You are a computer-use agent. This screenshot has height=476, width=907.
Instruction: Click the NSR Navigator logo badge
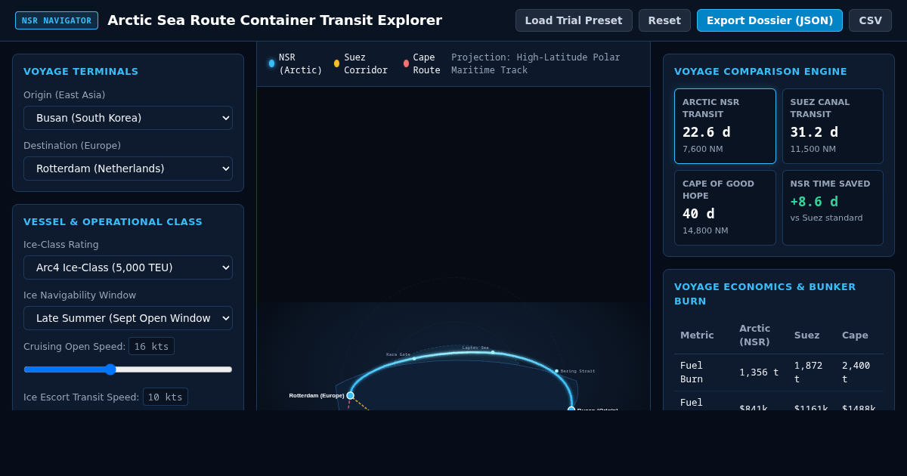[57, 20]
